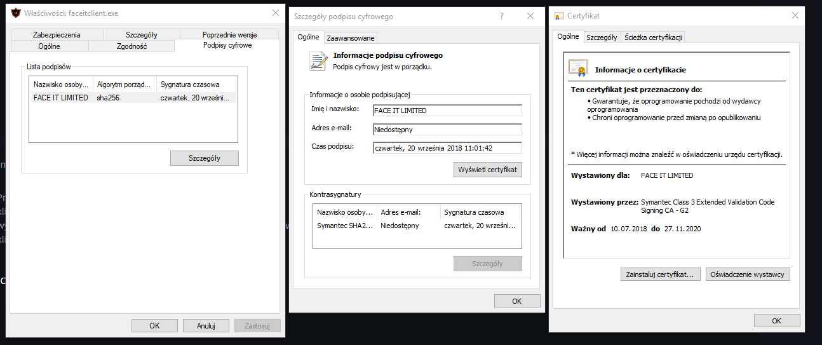Open the Zaawansowane tab
Screen dimensions: 822x345
351,38
